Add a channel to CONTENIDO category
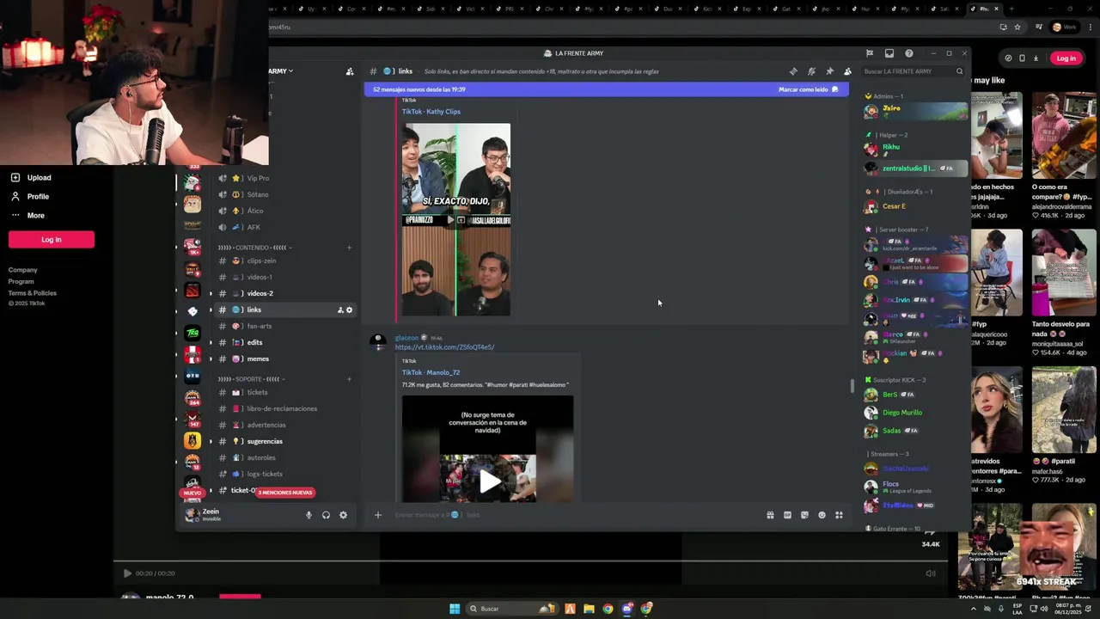The height and width of the screenshot is (619, 1100). pyautogui.click(x=349, y=248)
